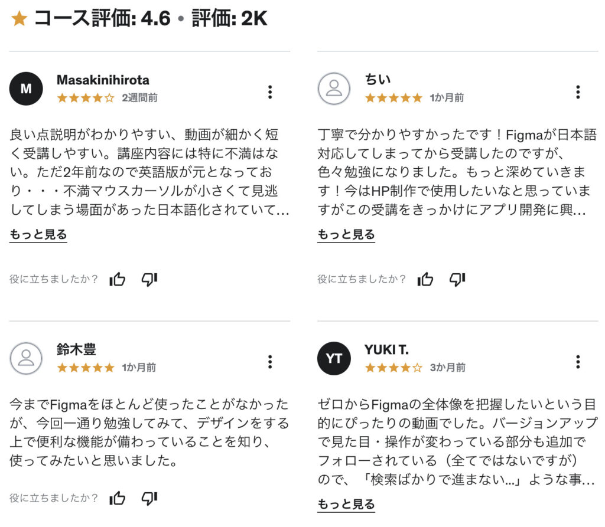The image size is (605, 527).
Task: Give thumbs down to 鈴木豊's review
Action: click(149, 498)
